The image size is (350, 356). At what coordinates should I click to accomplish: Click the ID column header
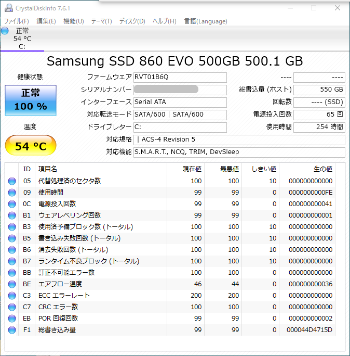(26, 169)
